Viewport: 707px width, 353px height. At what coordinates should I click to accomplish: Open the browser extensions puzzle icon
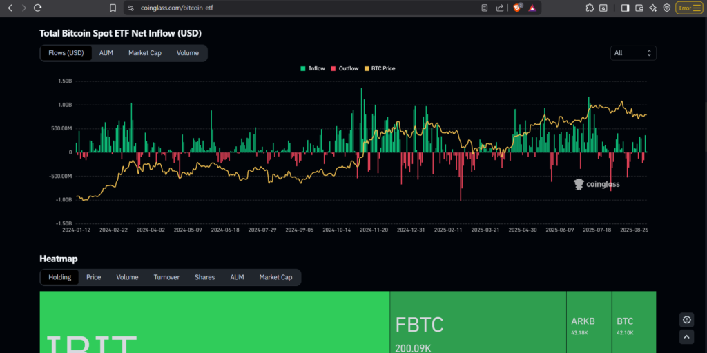(590, 8)
